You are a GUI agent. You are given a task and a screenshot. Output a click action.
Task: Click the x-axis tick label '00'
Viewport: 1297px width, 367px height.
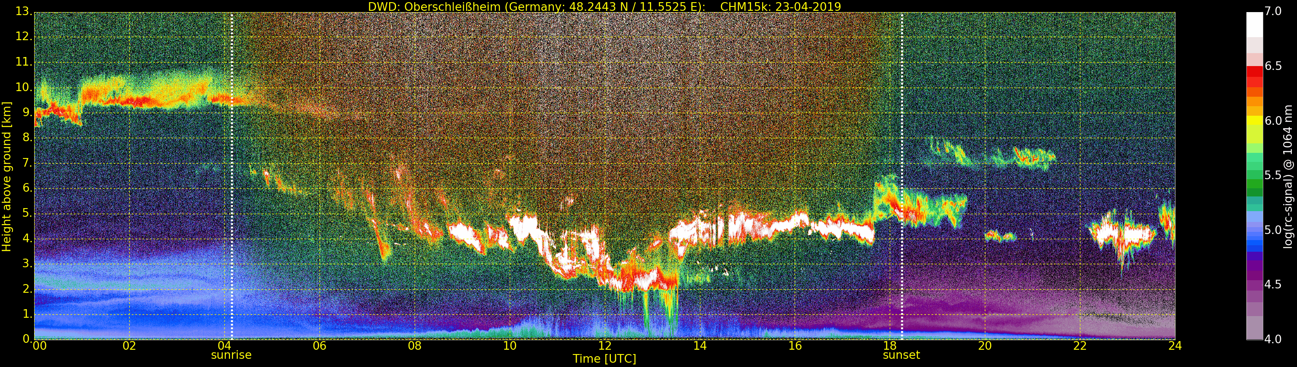click(x=39, y=346)
